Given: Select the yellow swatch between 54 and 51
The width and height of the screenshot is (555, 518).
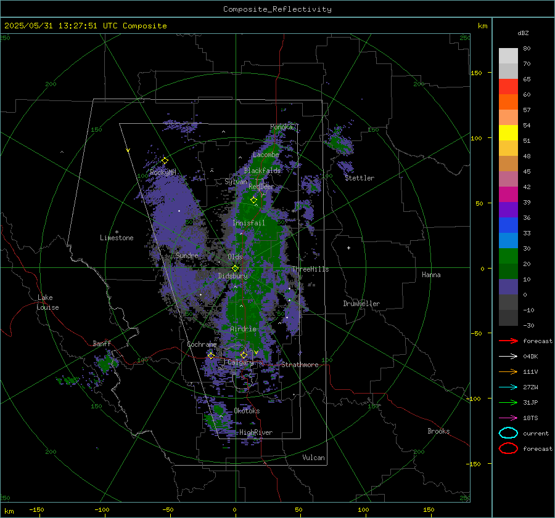Looking at the screenshot, I should click(x=508, y=132).
